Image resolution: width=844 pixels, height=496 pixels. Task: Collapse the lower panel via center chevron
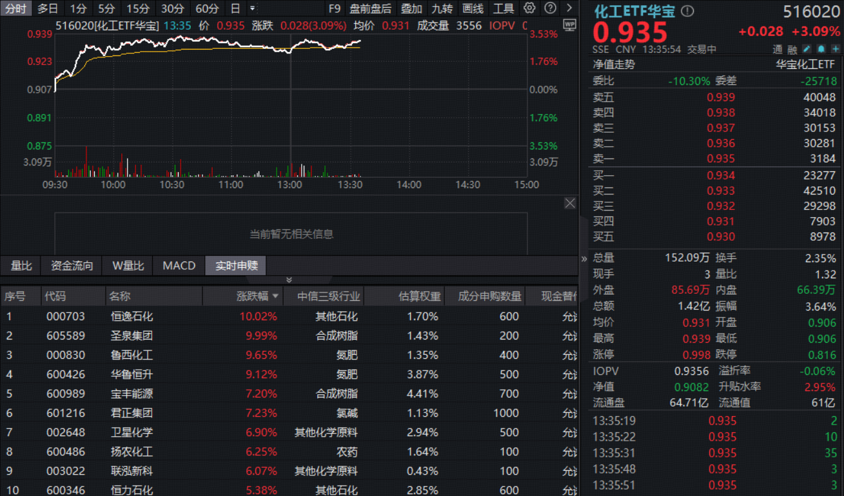click(289, 280)
